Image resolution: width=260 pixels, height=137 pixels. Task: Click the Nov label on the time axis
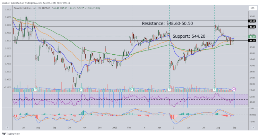click(x=85, y=128)
